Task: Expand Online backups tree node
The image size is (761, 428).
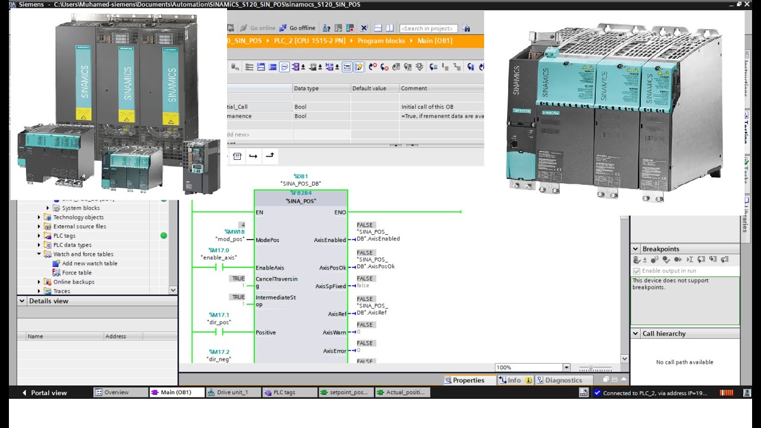Action: click(39, 282)
